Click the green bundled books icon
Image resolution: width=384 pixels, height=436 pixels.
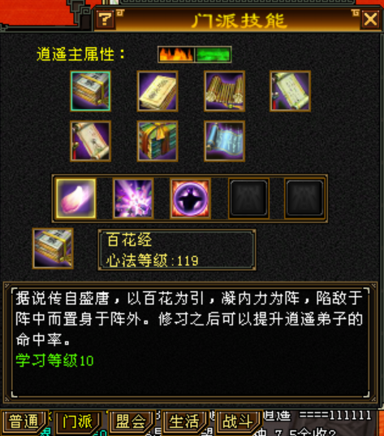tap(157, 141)
